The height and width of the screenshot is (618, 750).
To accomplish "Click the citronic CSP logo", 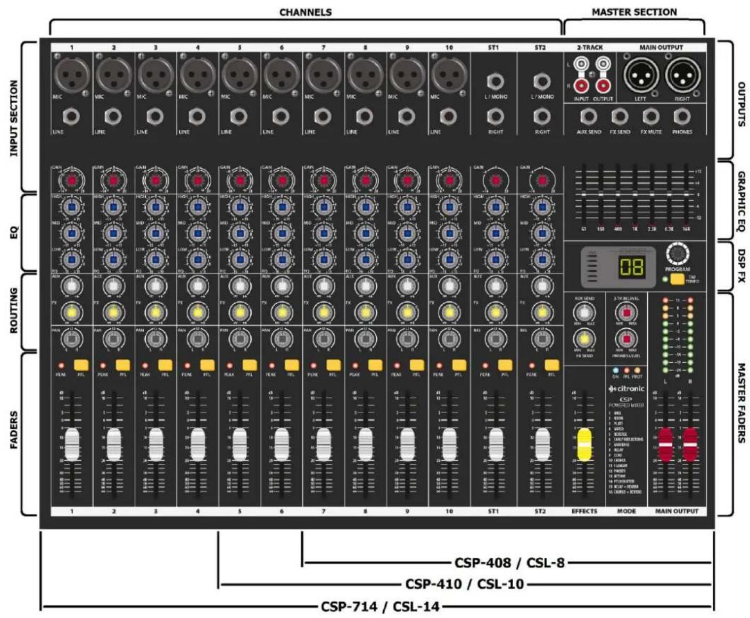I will tap(627, 389).
